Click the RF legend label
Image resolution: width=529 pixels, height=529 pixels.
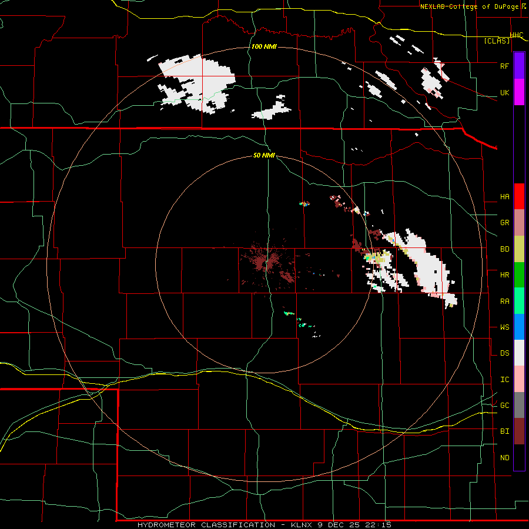pos(504,66)
